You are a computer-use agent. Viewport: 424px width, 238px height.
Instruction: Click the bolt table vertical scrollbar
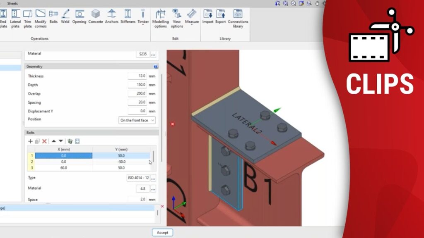154,157
